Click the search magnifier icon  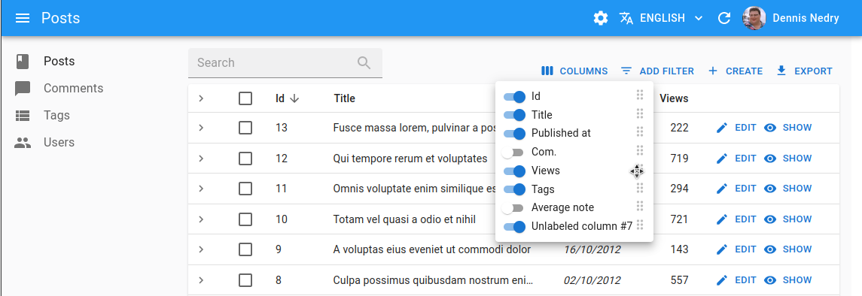(364, 62)
